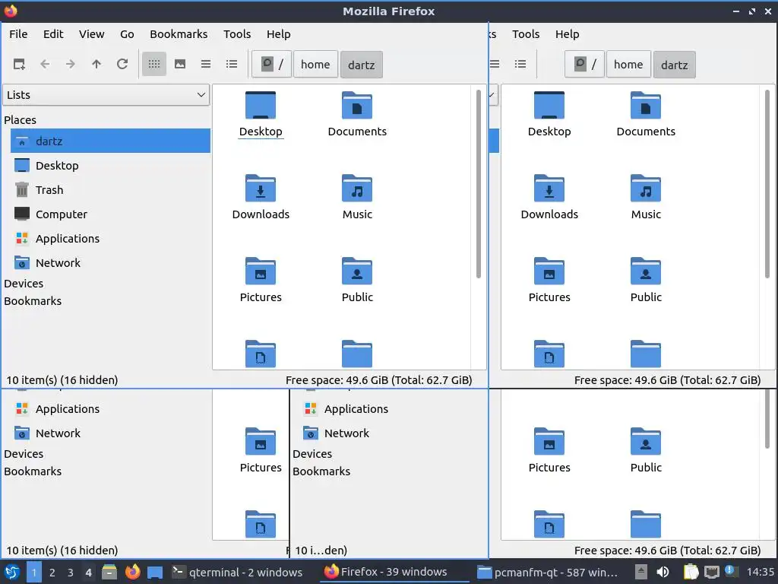The width and height of the screenshot is (778, 584).
Task: Select the Desktop folder in upper-right window
Action: (549, 115)
